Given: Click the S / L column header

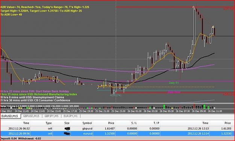Looking at the screenshot, I should (x=134, y=123).
